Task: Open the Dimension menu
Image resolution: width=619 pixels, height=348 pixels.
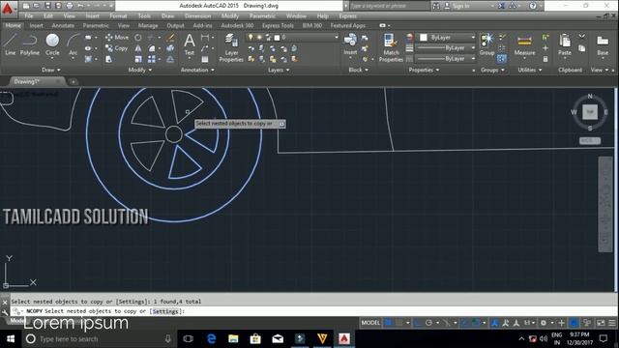Action: coord(197,16)
